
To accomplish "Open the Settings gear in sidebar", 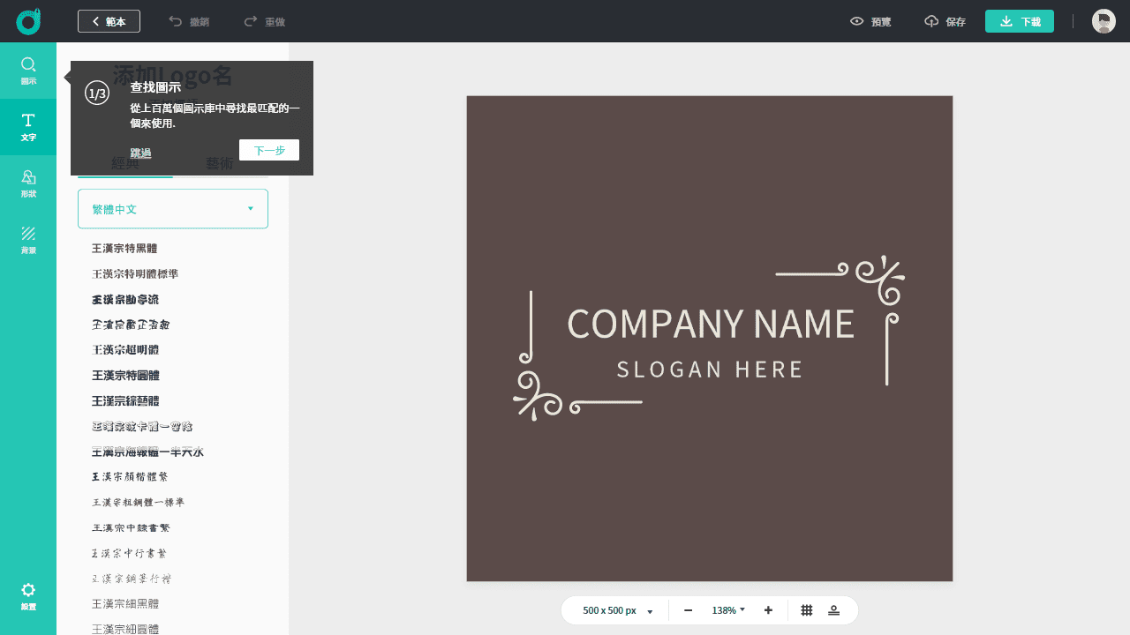I will pyautogui.click(x=28, y=596).
